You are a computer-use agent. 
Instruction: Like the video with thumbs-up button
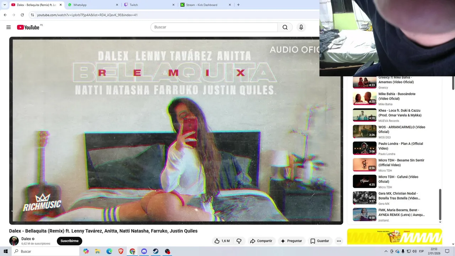[222, 241]
